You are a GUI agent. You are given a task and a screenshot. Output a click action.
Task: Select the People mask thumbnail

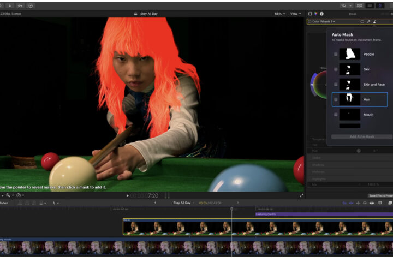350,54
